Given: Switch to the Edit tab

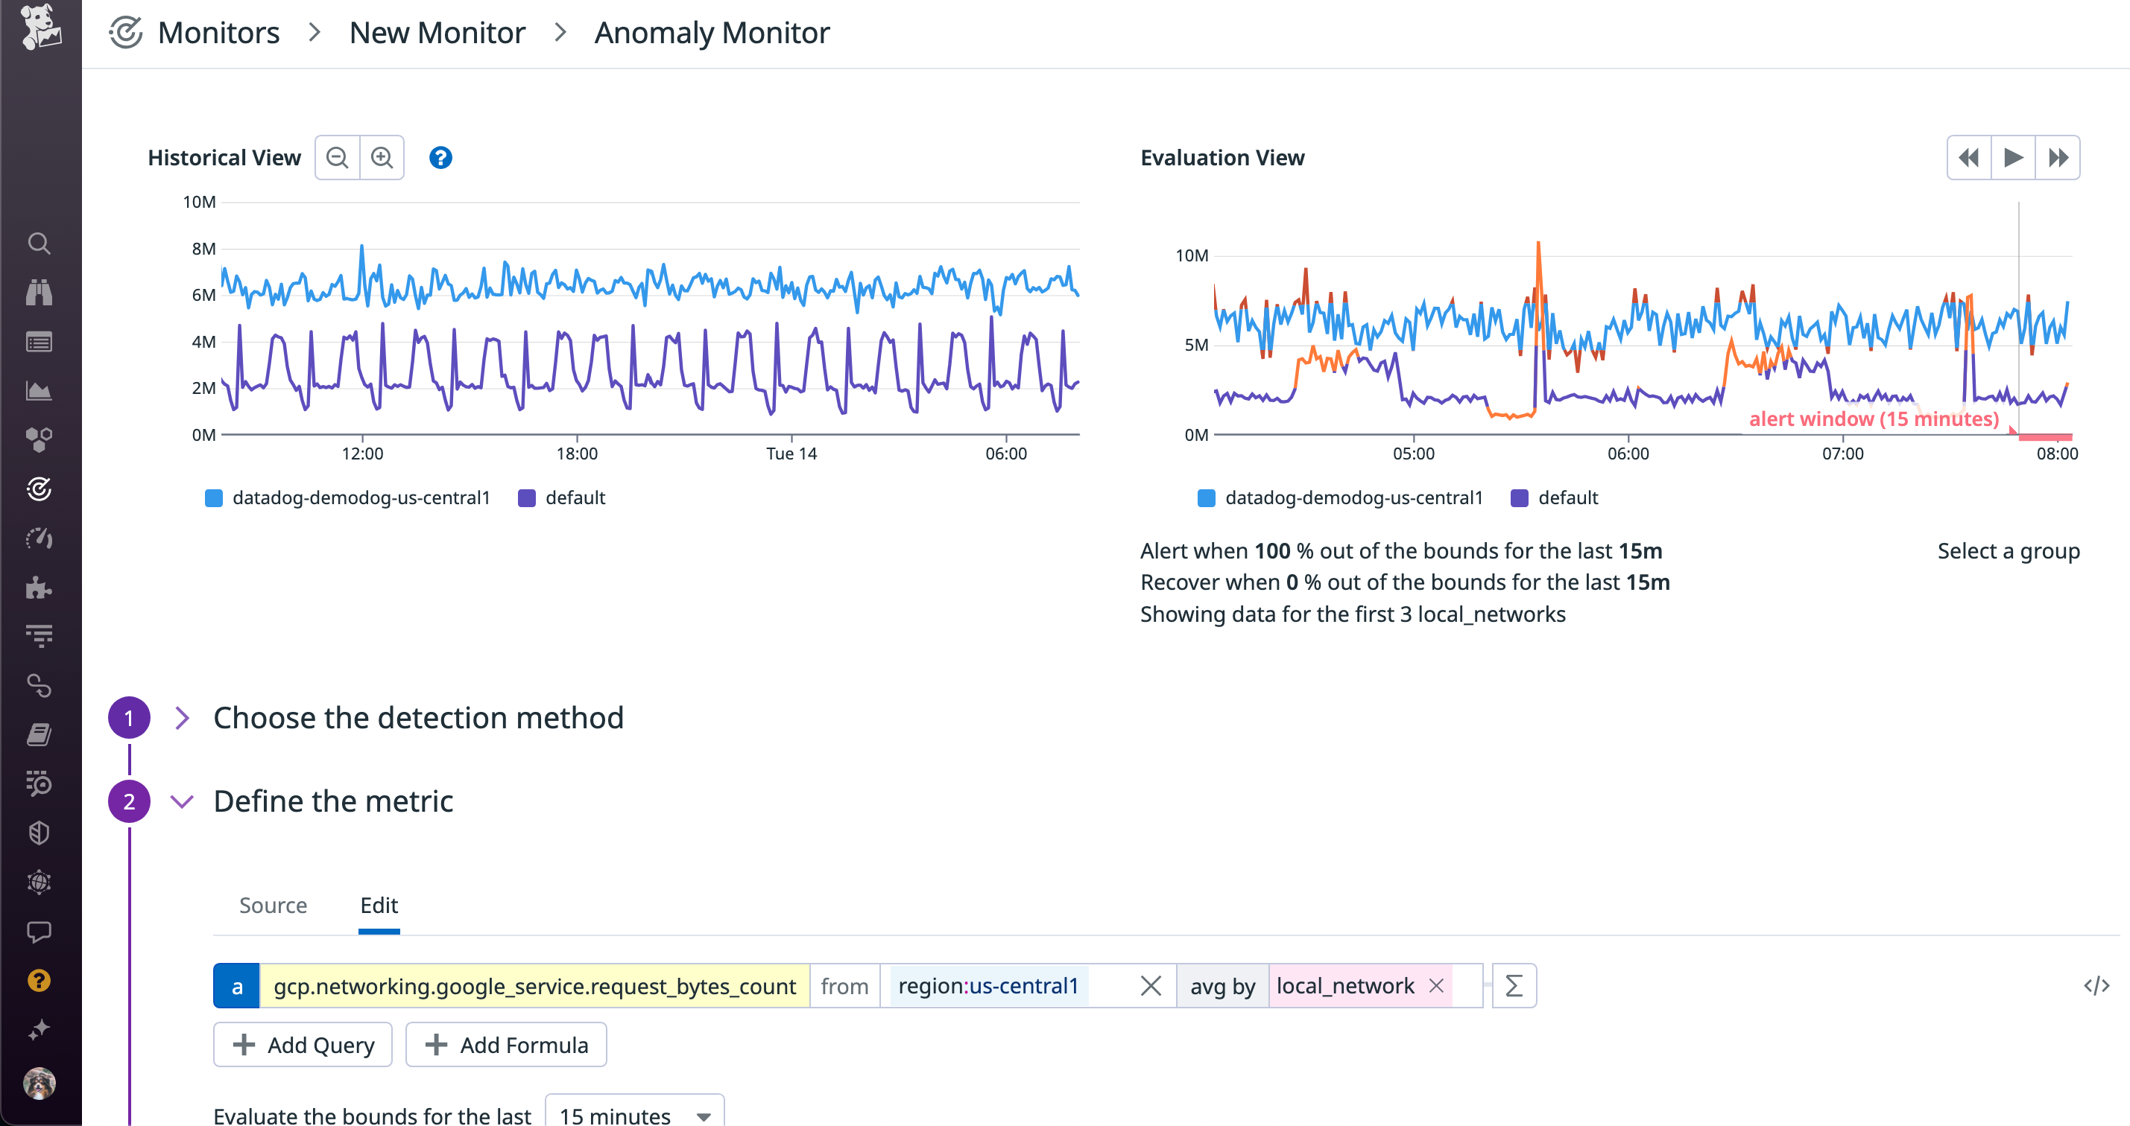Looking at the screenshot, I should (379, 905).
